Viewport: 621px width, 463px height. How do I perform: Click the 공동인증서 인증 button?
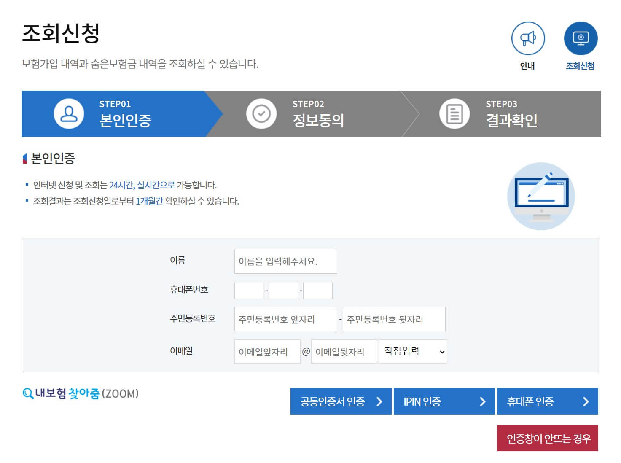click(x=341, y=401)
